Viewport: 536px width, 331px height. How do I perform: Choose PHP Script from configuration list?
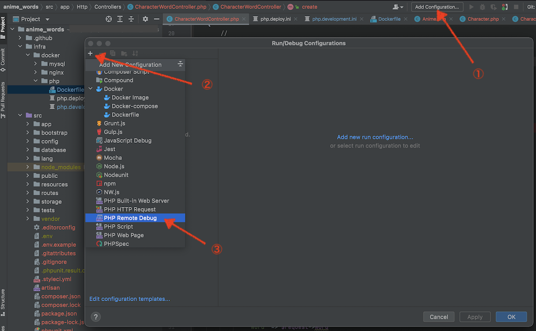coord(135,227)
